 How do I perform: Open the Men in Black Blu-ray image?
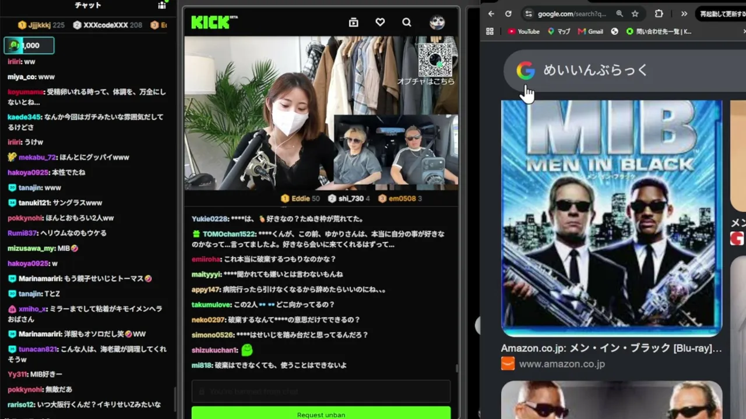tap(611, 218)
